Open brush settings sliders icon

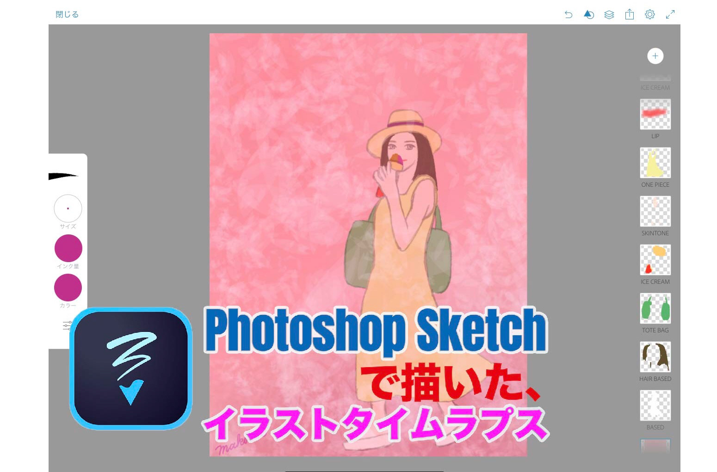(68, 325)
